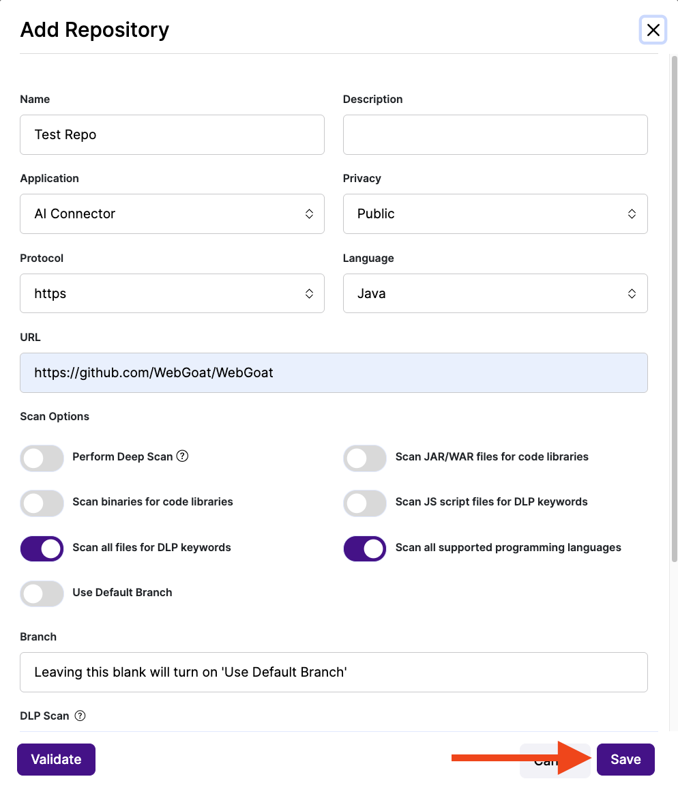Open the Language dropdown showing Java

click(x=495, y=293)
